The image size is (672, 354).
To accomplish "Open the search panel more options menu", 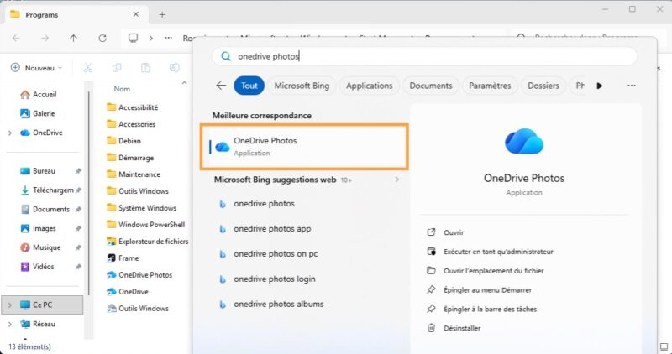I will (x=632, y=86).
